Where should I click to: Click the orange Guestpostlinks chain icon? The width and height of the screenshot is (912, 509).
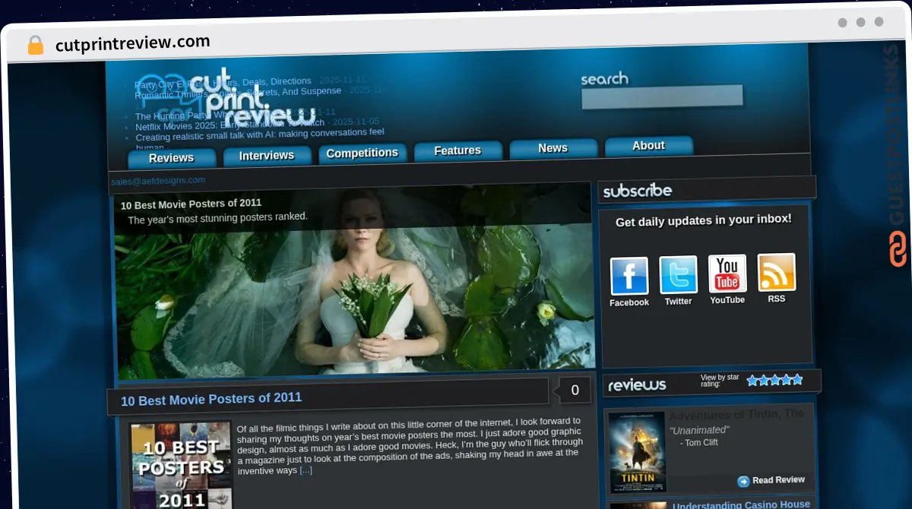pyautogui.click(x=898, y=249)
